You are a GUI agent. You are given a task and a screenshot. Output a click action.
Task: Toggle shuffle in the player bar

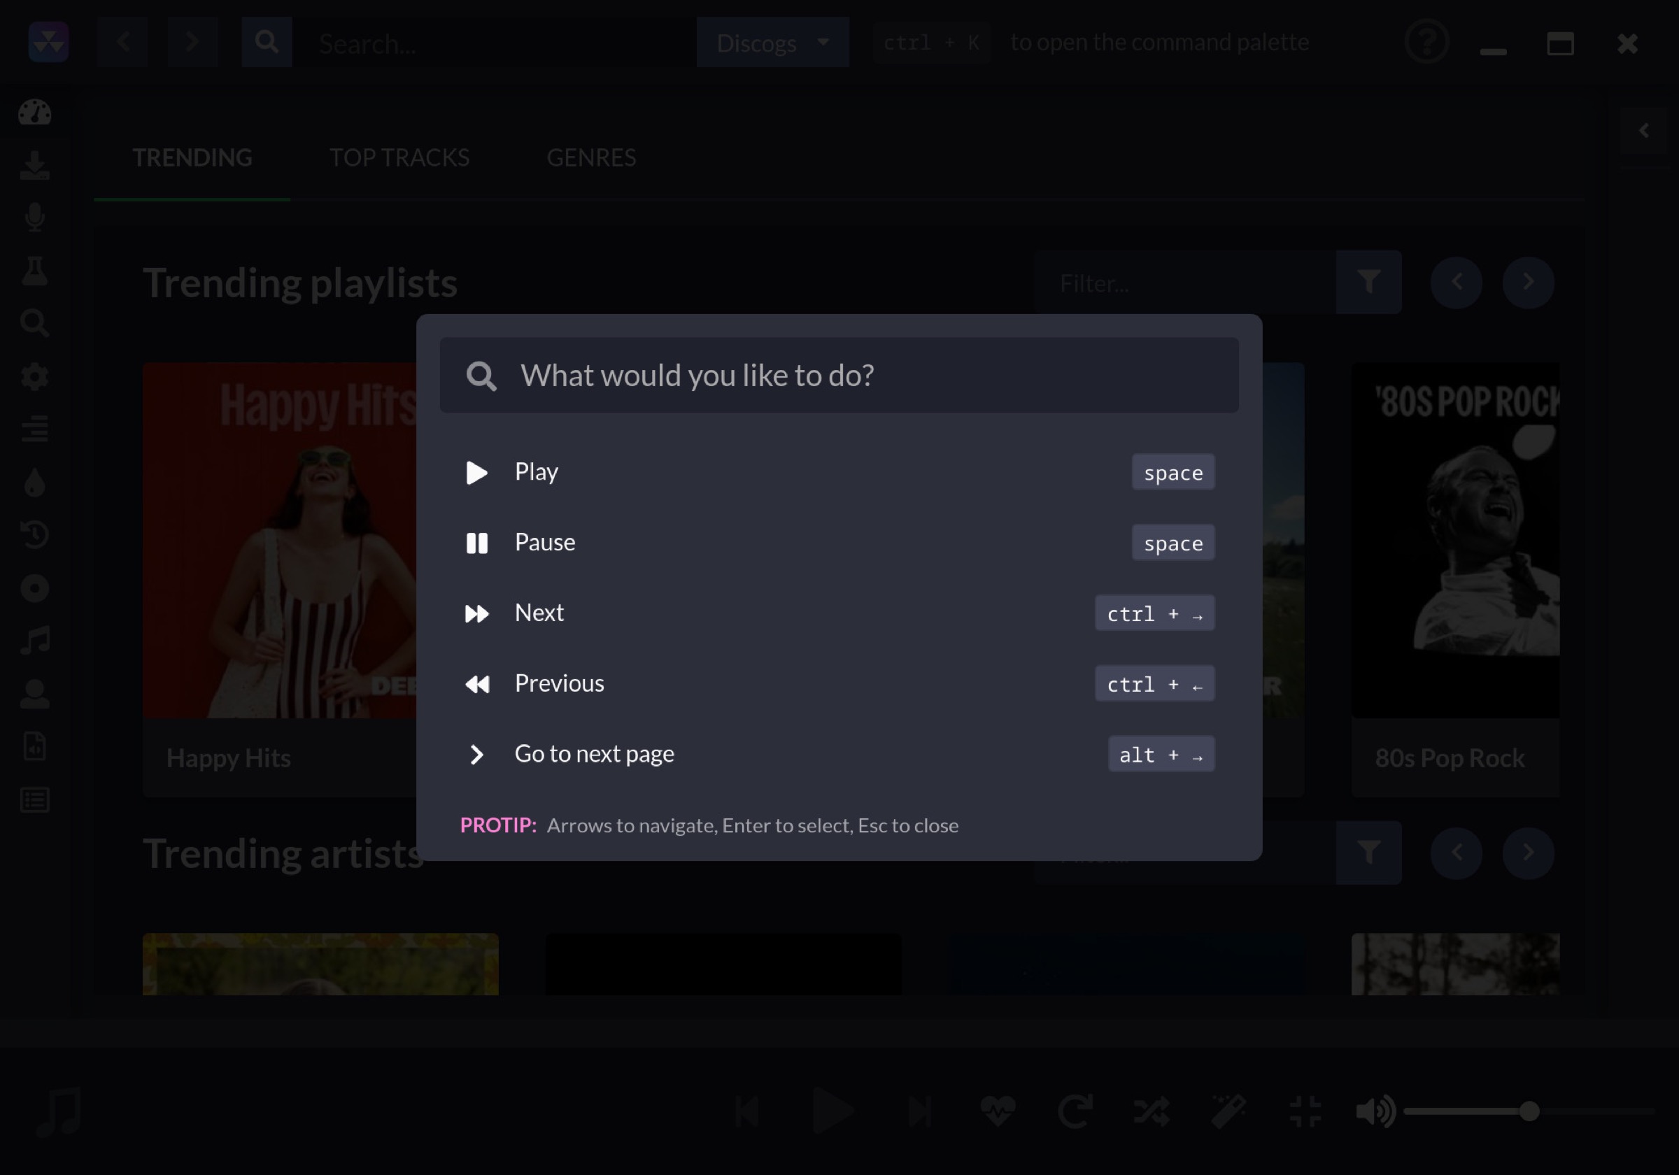point(1151,1111)
